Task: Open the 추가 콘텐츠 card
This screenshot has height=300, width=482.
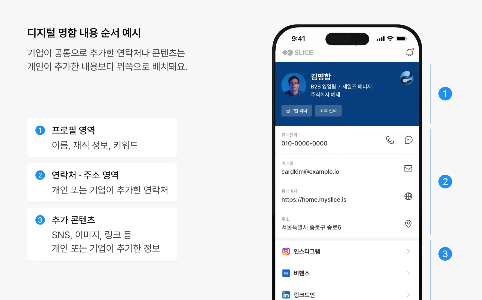Action: (102, 234)
